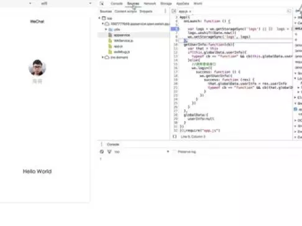Clear the console with the block icon

(x=102, y=151)
